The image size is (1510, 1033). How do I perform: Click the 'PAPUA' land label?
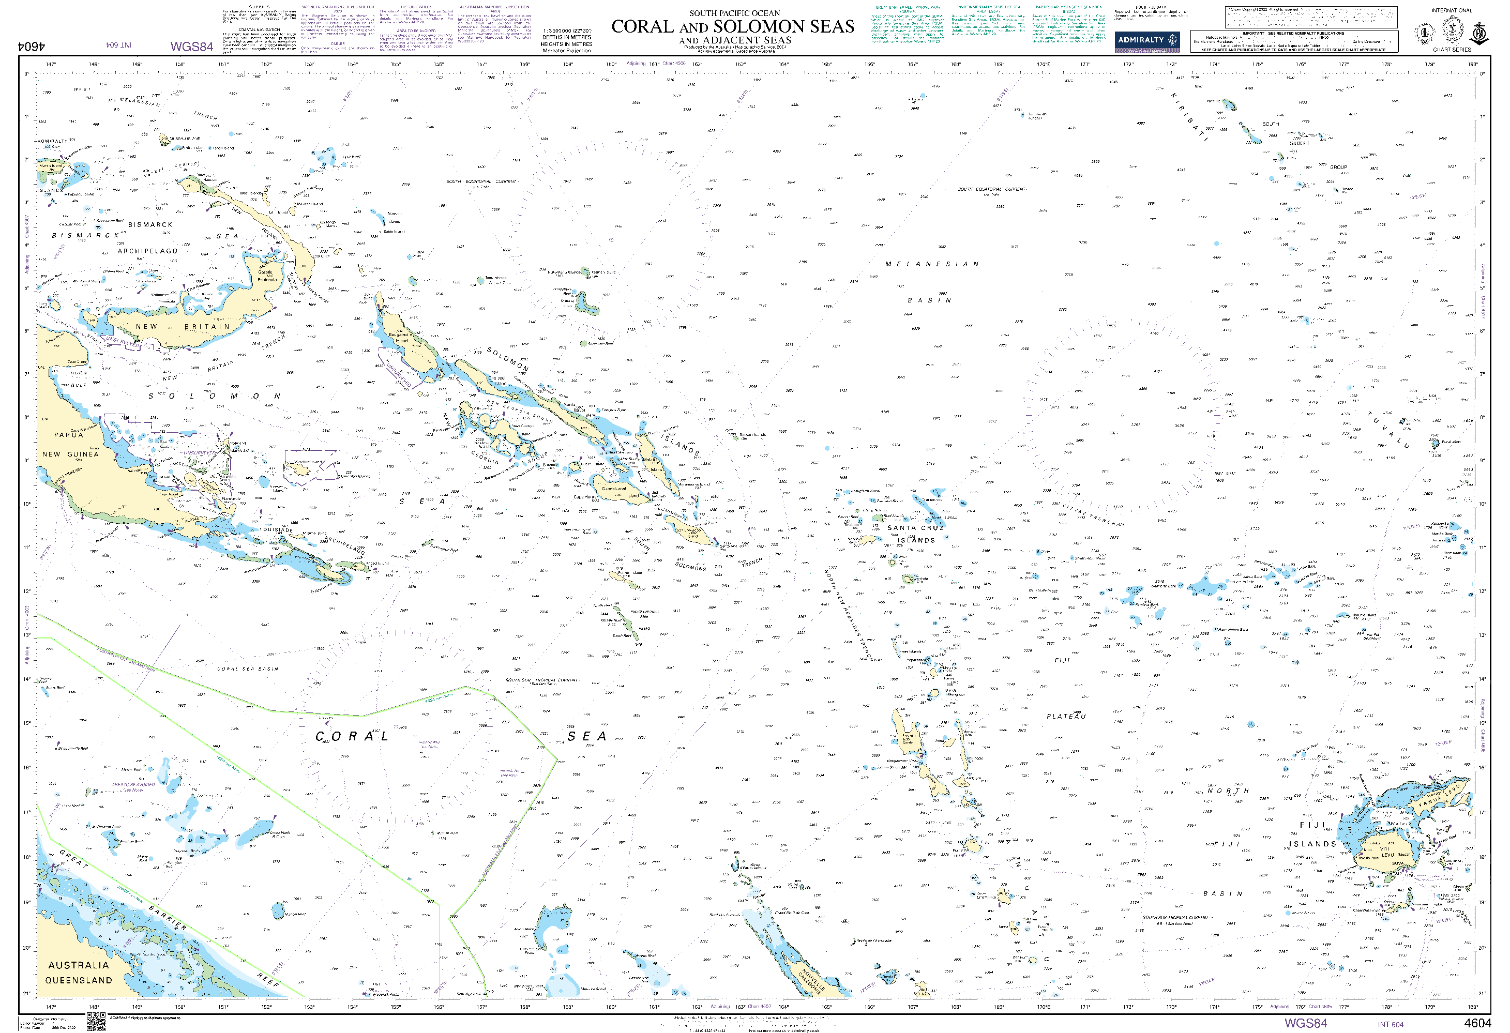(x=68, y=435)
